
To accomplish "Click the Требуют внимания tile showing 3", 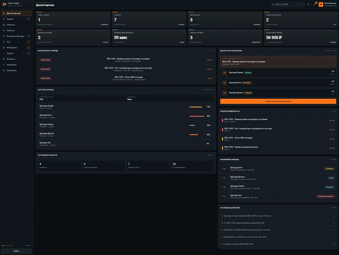I will click(x=104, y=166).
